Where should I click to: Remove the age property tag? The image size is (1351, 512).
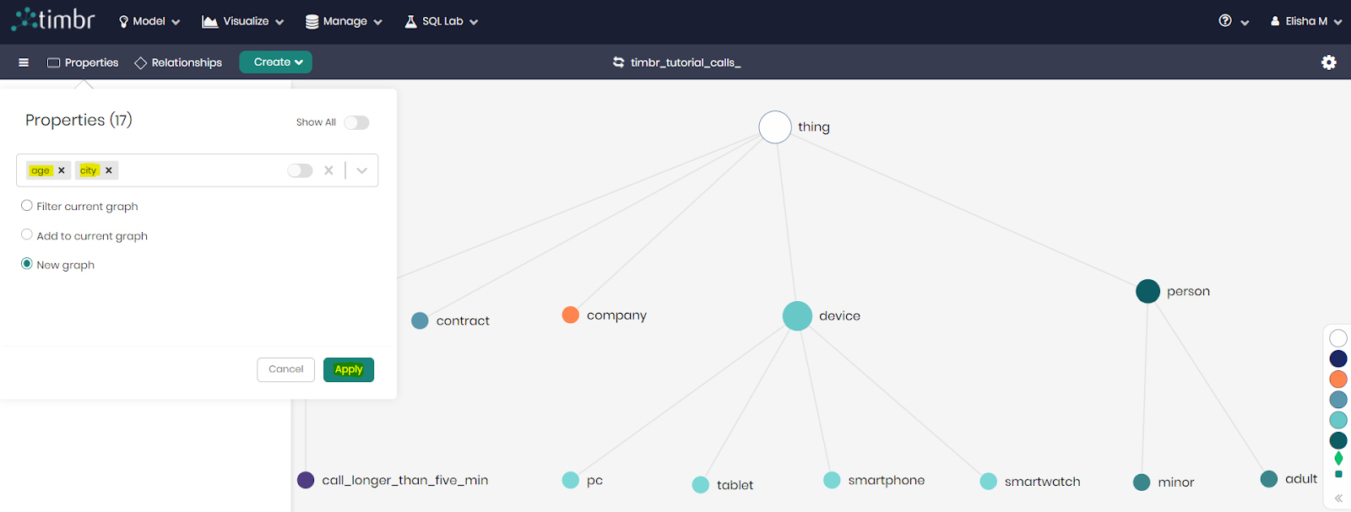tap(62, 170)
